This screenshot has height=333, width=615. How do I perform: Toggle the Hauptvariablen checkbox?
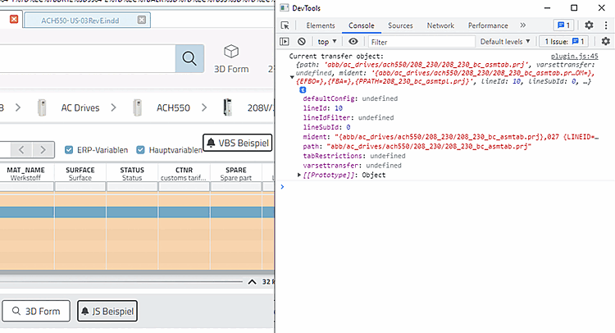click(x=140, y=150)
